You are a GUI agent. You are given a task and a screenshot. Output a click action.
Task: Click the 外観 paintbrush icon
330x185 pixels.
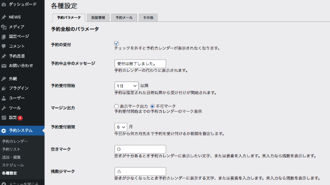tap(4, 79)
